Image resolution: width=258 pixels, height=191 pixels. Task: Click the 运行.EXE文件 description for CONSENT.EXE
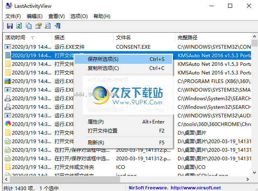(69, 47)
